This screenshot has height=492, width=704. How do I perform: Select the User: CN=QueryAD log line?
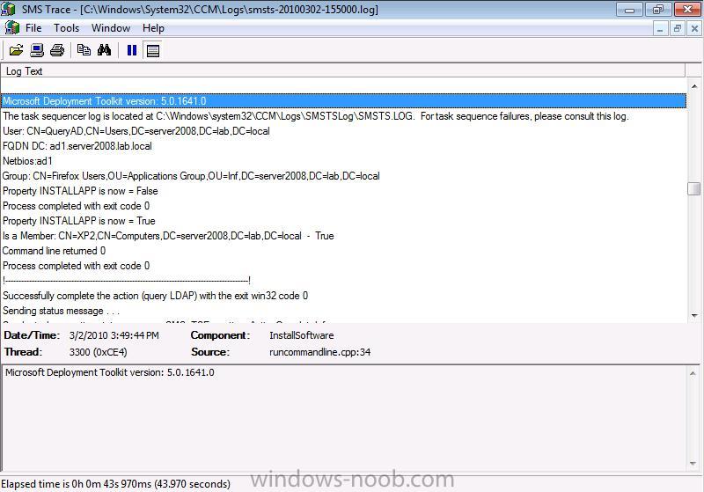coord(344,131)
